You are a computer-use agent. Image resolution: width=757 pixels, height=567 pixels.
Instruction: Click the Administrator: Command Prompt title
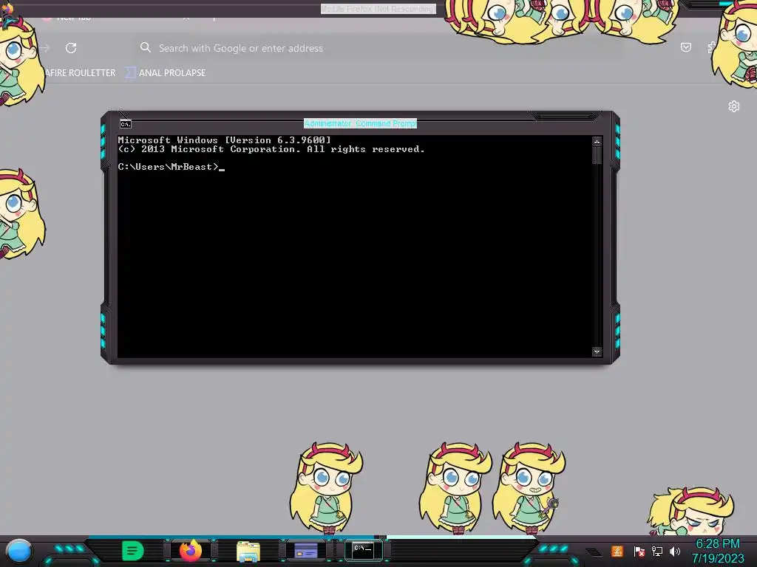coord(360,123)
